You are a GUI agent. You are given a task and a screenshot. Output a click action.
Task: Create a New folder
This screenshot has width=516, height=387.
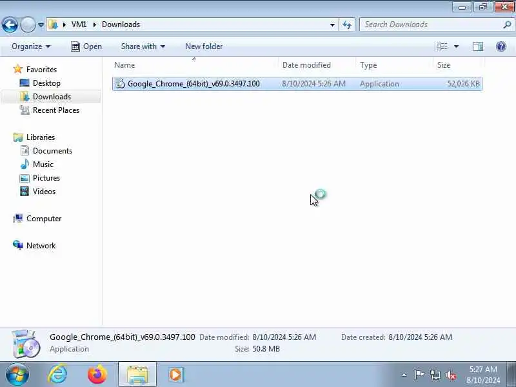[x=204, y=46]
